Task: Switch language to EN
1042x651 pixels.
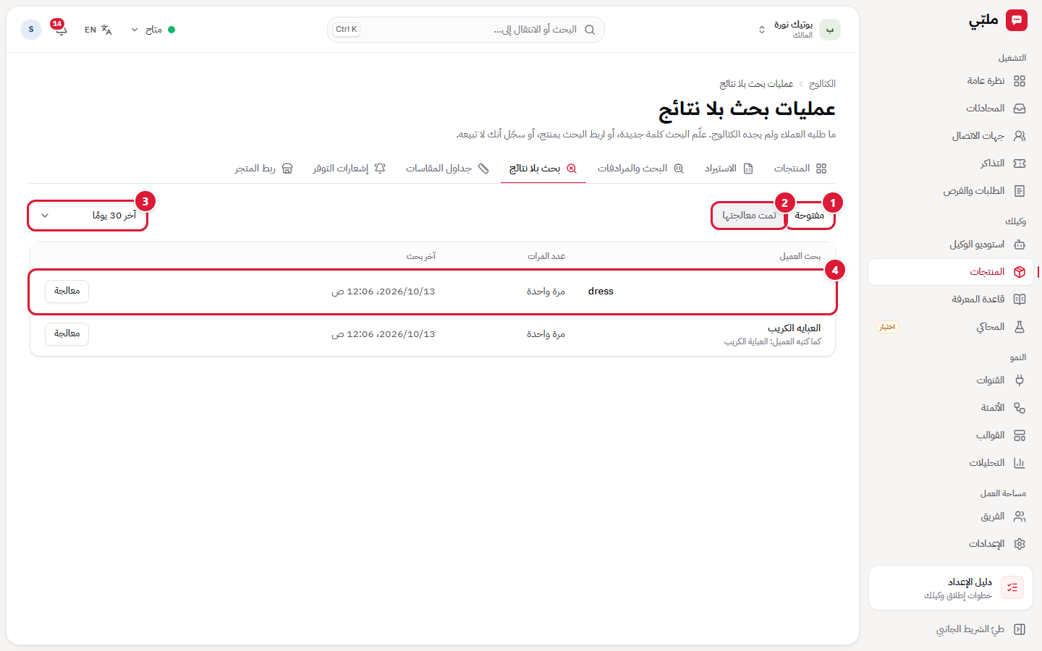Action: pyautogui.click(x=98, y=30)
